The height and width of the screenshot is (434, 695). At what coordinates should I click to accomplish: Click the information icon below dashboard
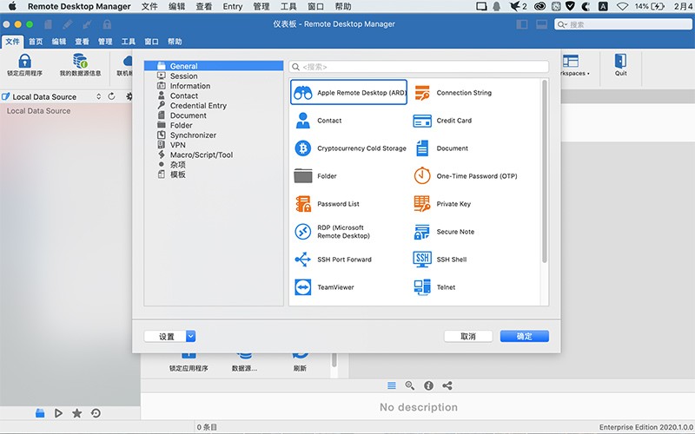coord(428,385)
